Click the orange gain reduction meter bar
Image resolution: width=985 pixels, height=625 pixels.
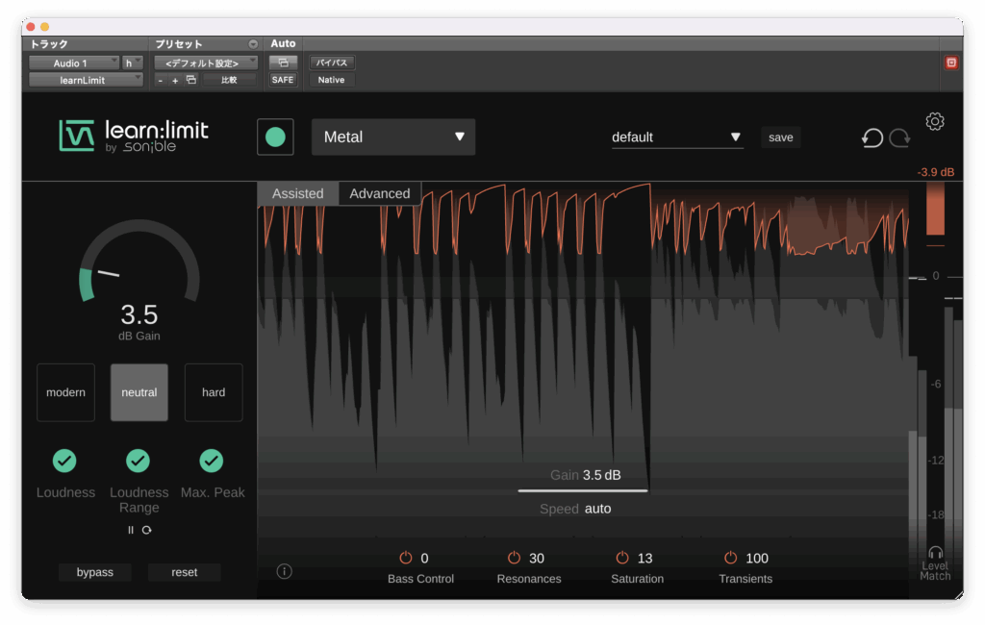935,210
